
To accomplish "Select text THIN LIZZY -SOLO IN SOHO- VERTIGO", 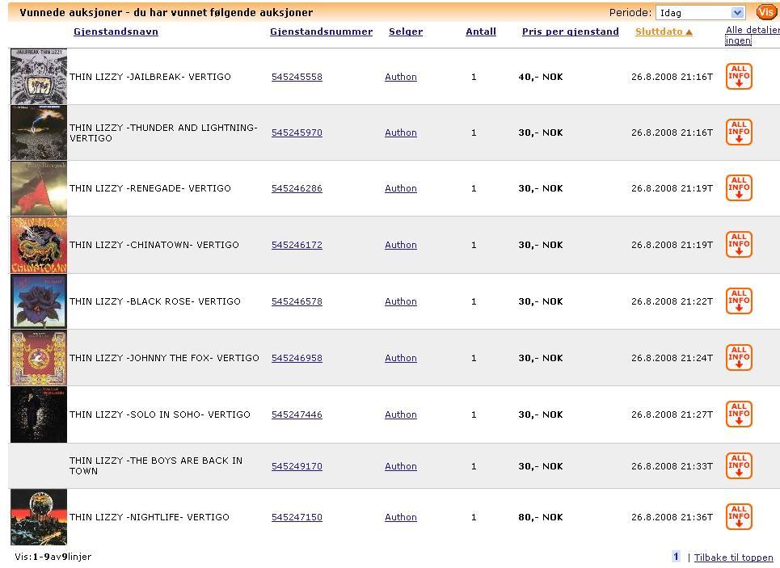I will coord(160,414).
